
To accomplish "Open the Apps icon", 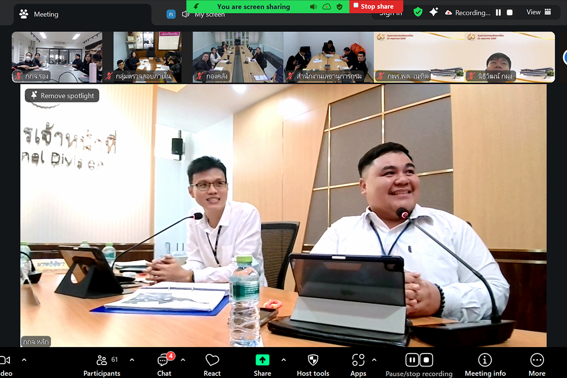I will [358, 360].
